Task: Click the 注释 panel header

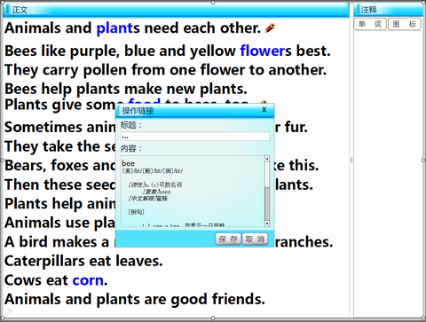Action: coord(389,10)
